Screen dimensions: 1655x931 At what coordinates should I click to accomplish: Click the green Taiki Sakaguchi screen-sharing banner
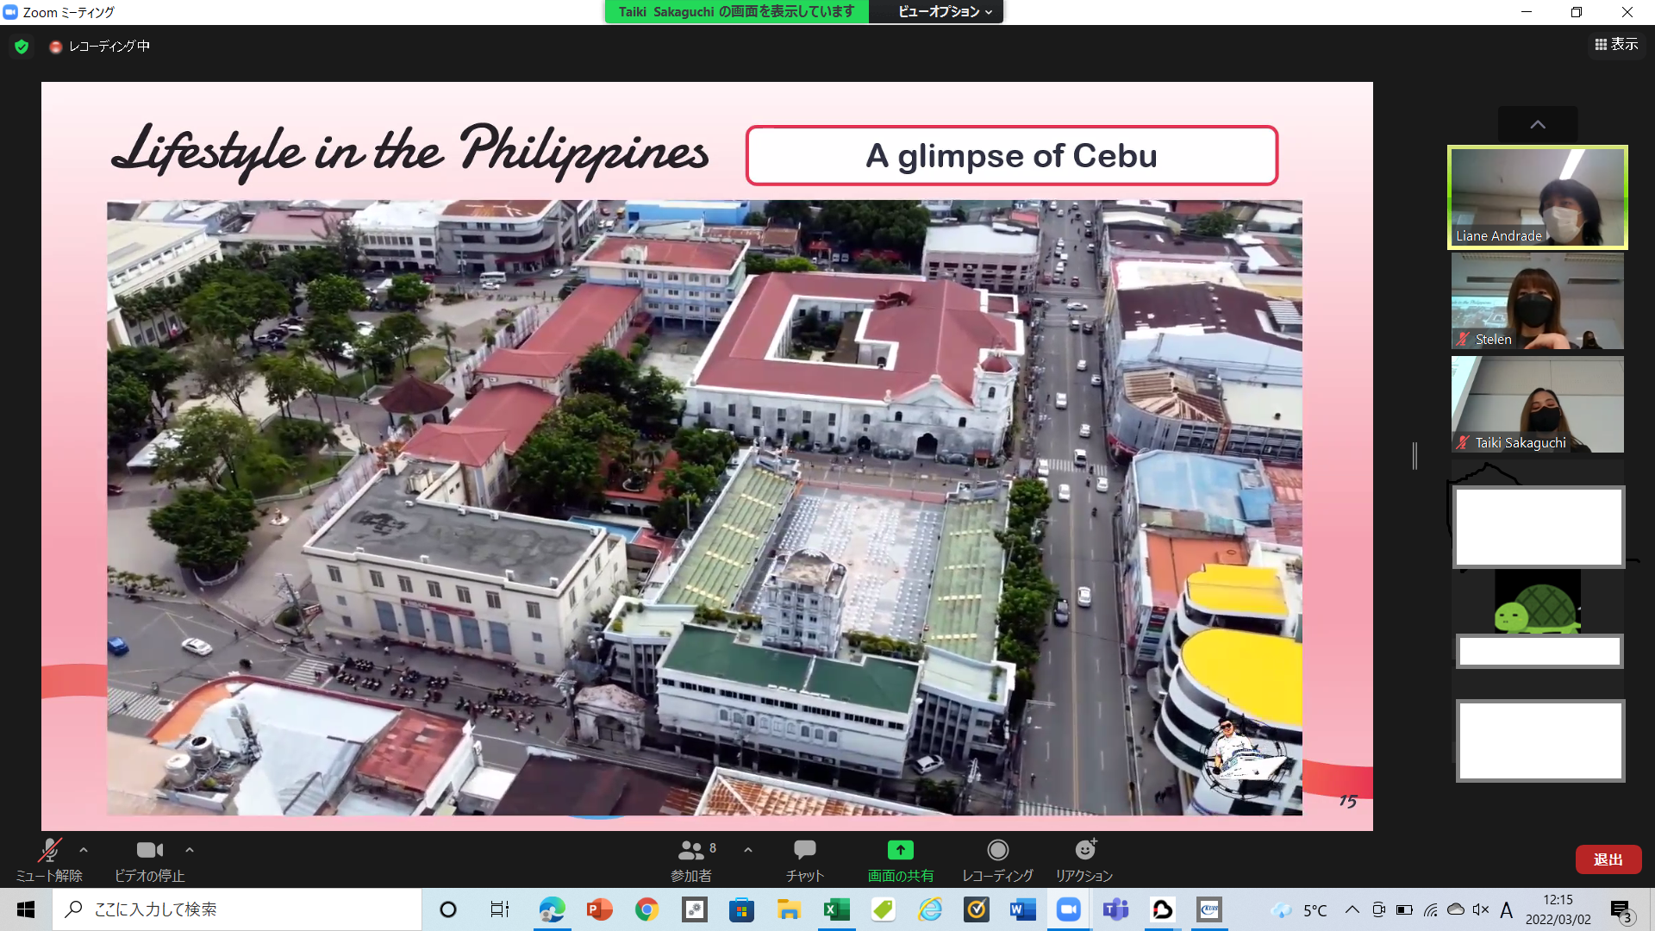pyautogui.click(x=737, y=11)
